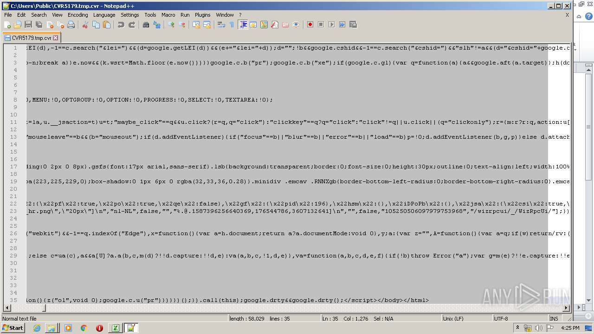
Task: Start macro recording
Action: pos(310,25)
